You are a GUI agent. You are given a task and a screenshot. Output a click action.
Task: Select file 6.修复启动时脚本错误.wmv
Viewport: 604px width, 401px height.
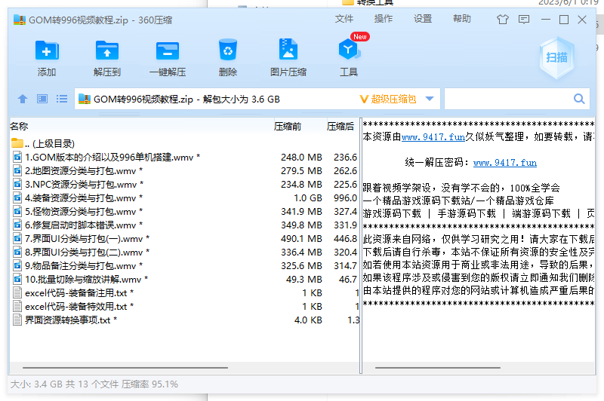pyautogui.click(x=84, y=225)
